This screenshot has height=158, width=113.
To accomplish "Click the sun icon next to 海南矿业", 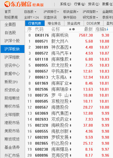I will (70, 83).
